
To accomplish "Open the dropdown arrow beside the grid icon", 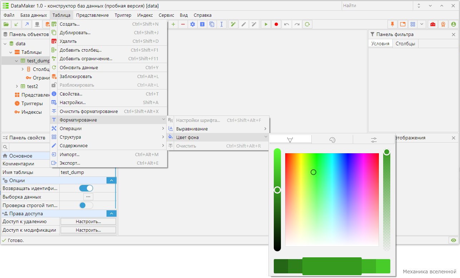I will click(x=422, y=24).
